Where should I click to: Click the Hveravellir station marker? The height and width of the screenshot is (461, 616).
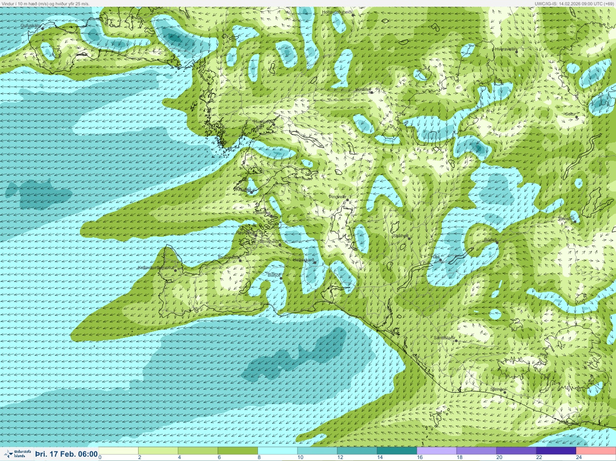pos(516,51)
